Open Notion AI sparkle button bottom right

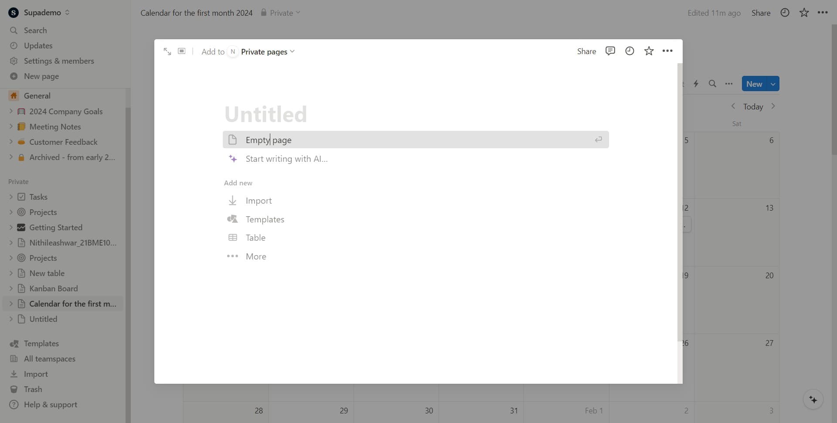(x=813, y=399)
